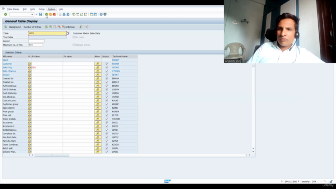The height and width of the screenshot is (189, 336).
Task: Click the Next Page icon
Action: pos(82,14)
